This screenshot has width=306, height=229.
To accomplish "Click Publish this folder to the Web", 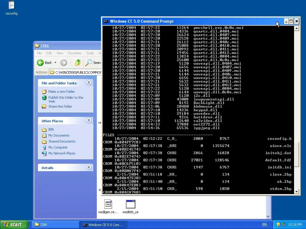I will [x=66, y=99].
